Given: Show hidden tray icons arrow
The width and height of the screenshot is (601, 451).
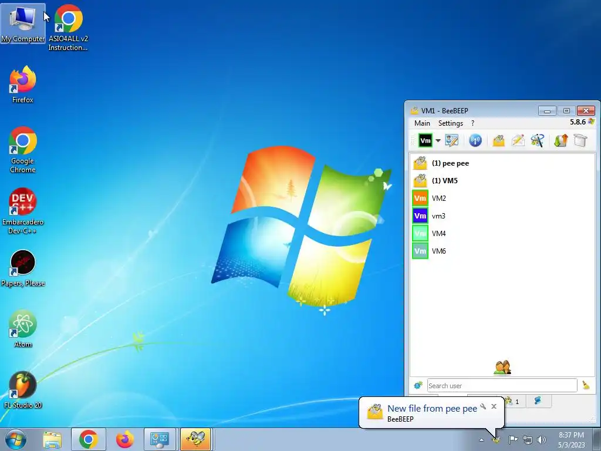Looking at the screenshot, I should pos(481,440).
